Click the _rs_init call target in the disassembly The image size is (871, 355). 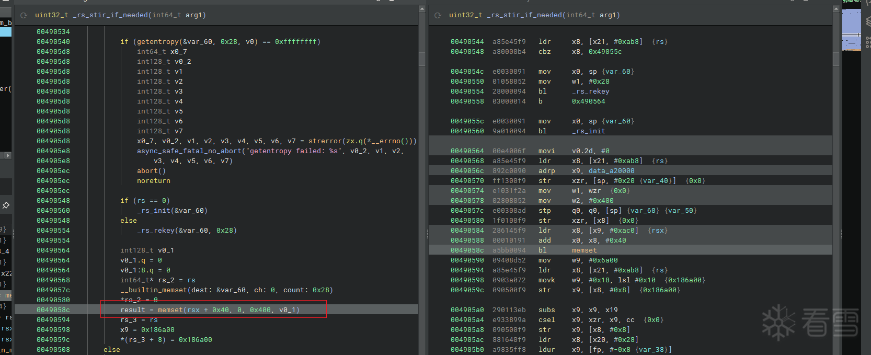(x=589, y=131)
